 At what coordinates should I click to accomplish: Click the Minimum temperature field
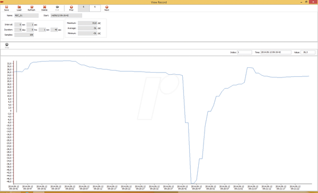87,33
